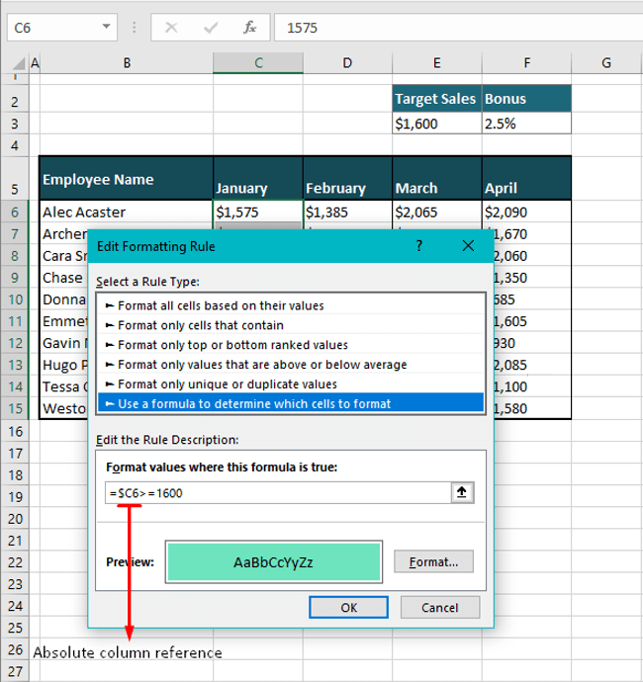Select row 16 header
This screenshot has height=682, width=643.
pos(15,432)
